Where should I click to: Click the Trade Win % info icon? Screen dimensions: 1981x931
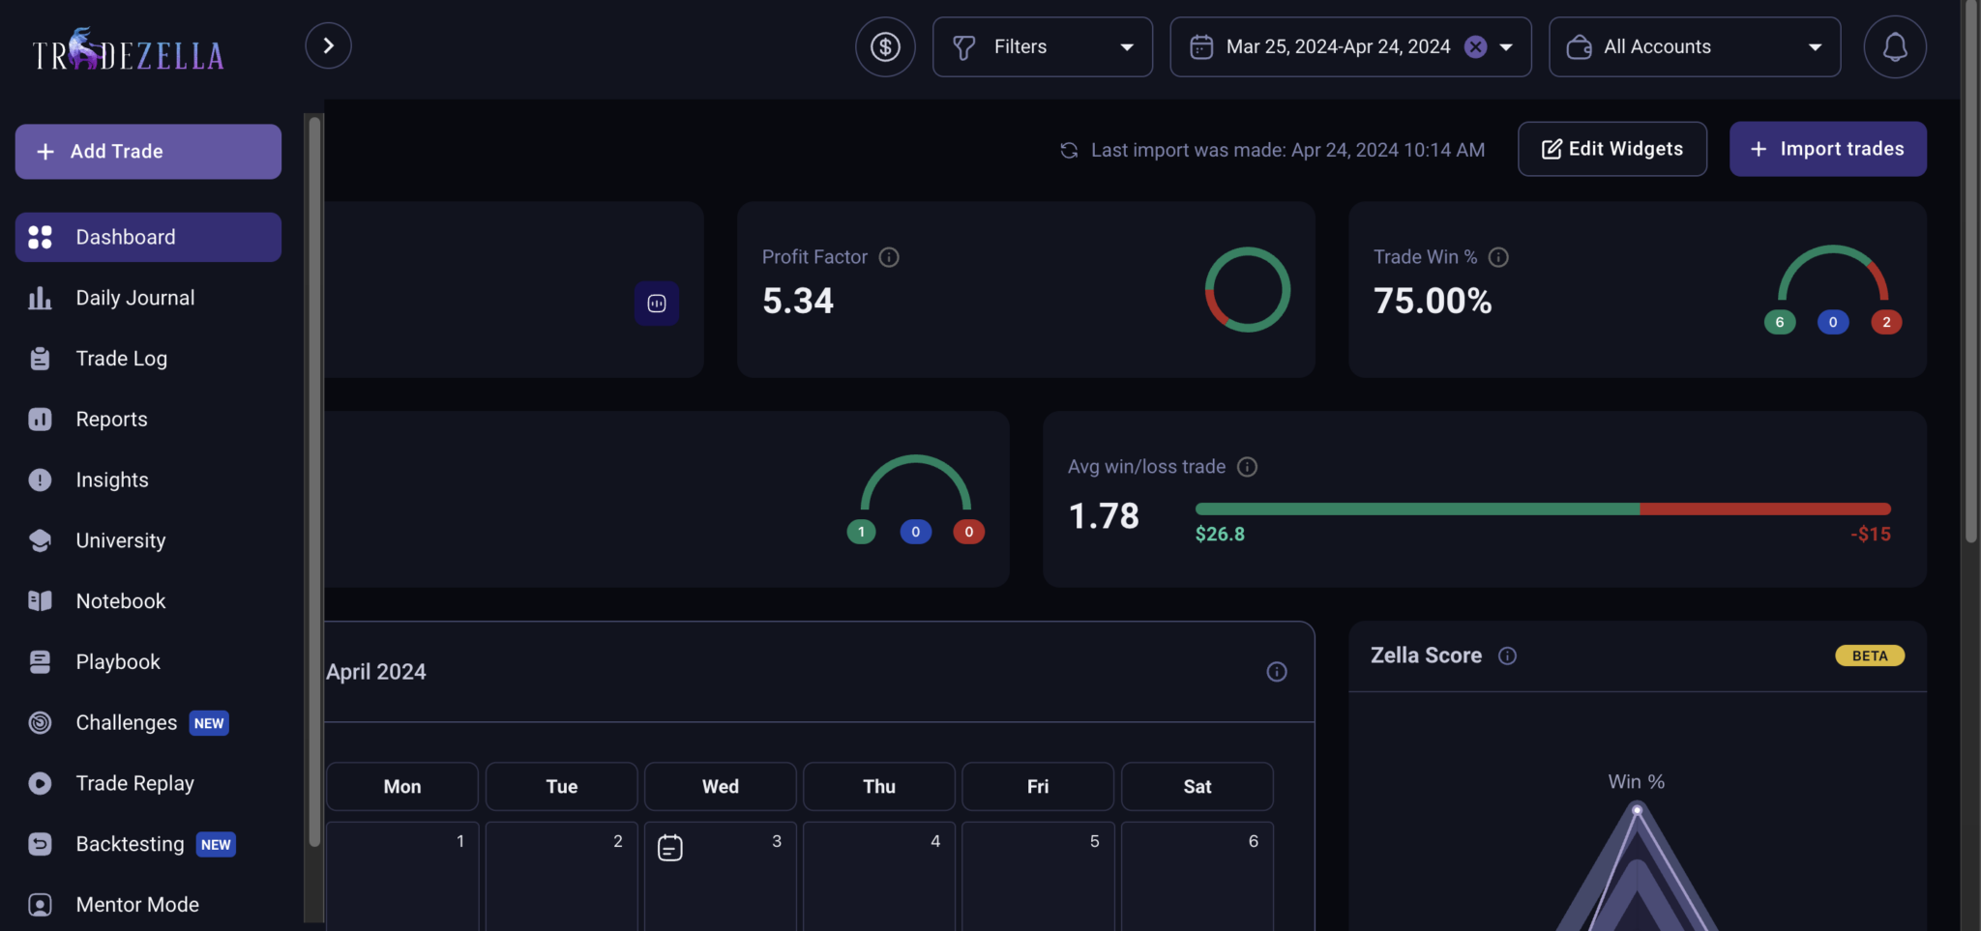point(1499,256)
